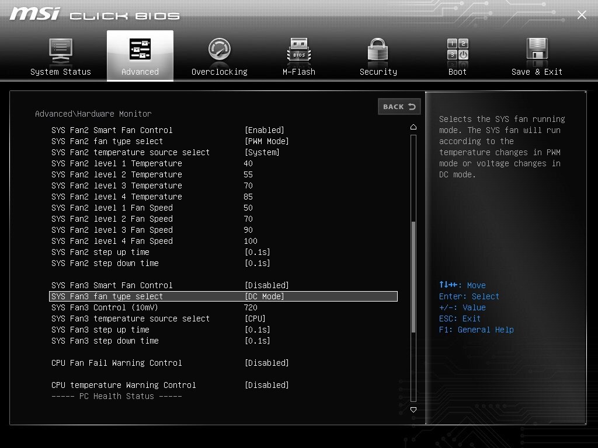The height and width of the screenshot is (448, 598).
Task: Switch to the Advanced tab label
Action: 140,72
